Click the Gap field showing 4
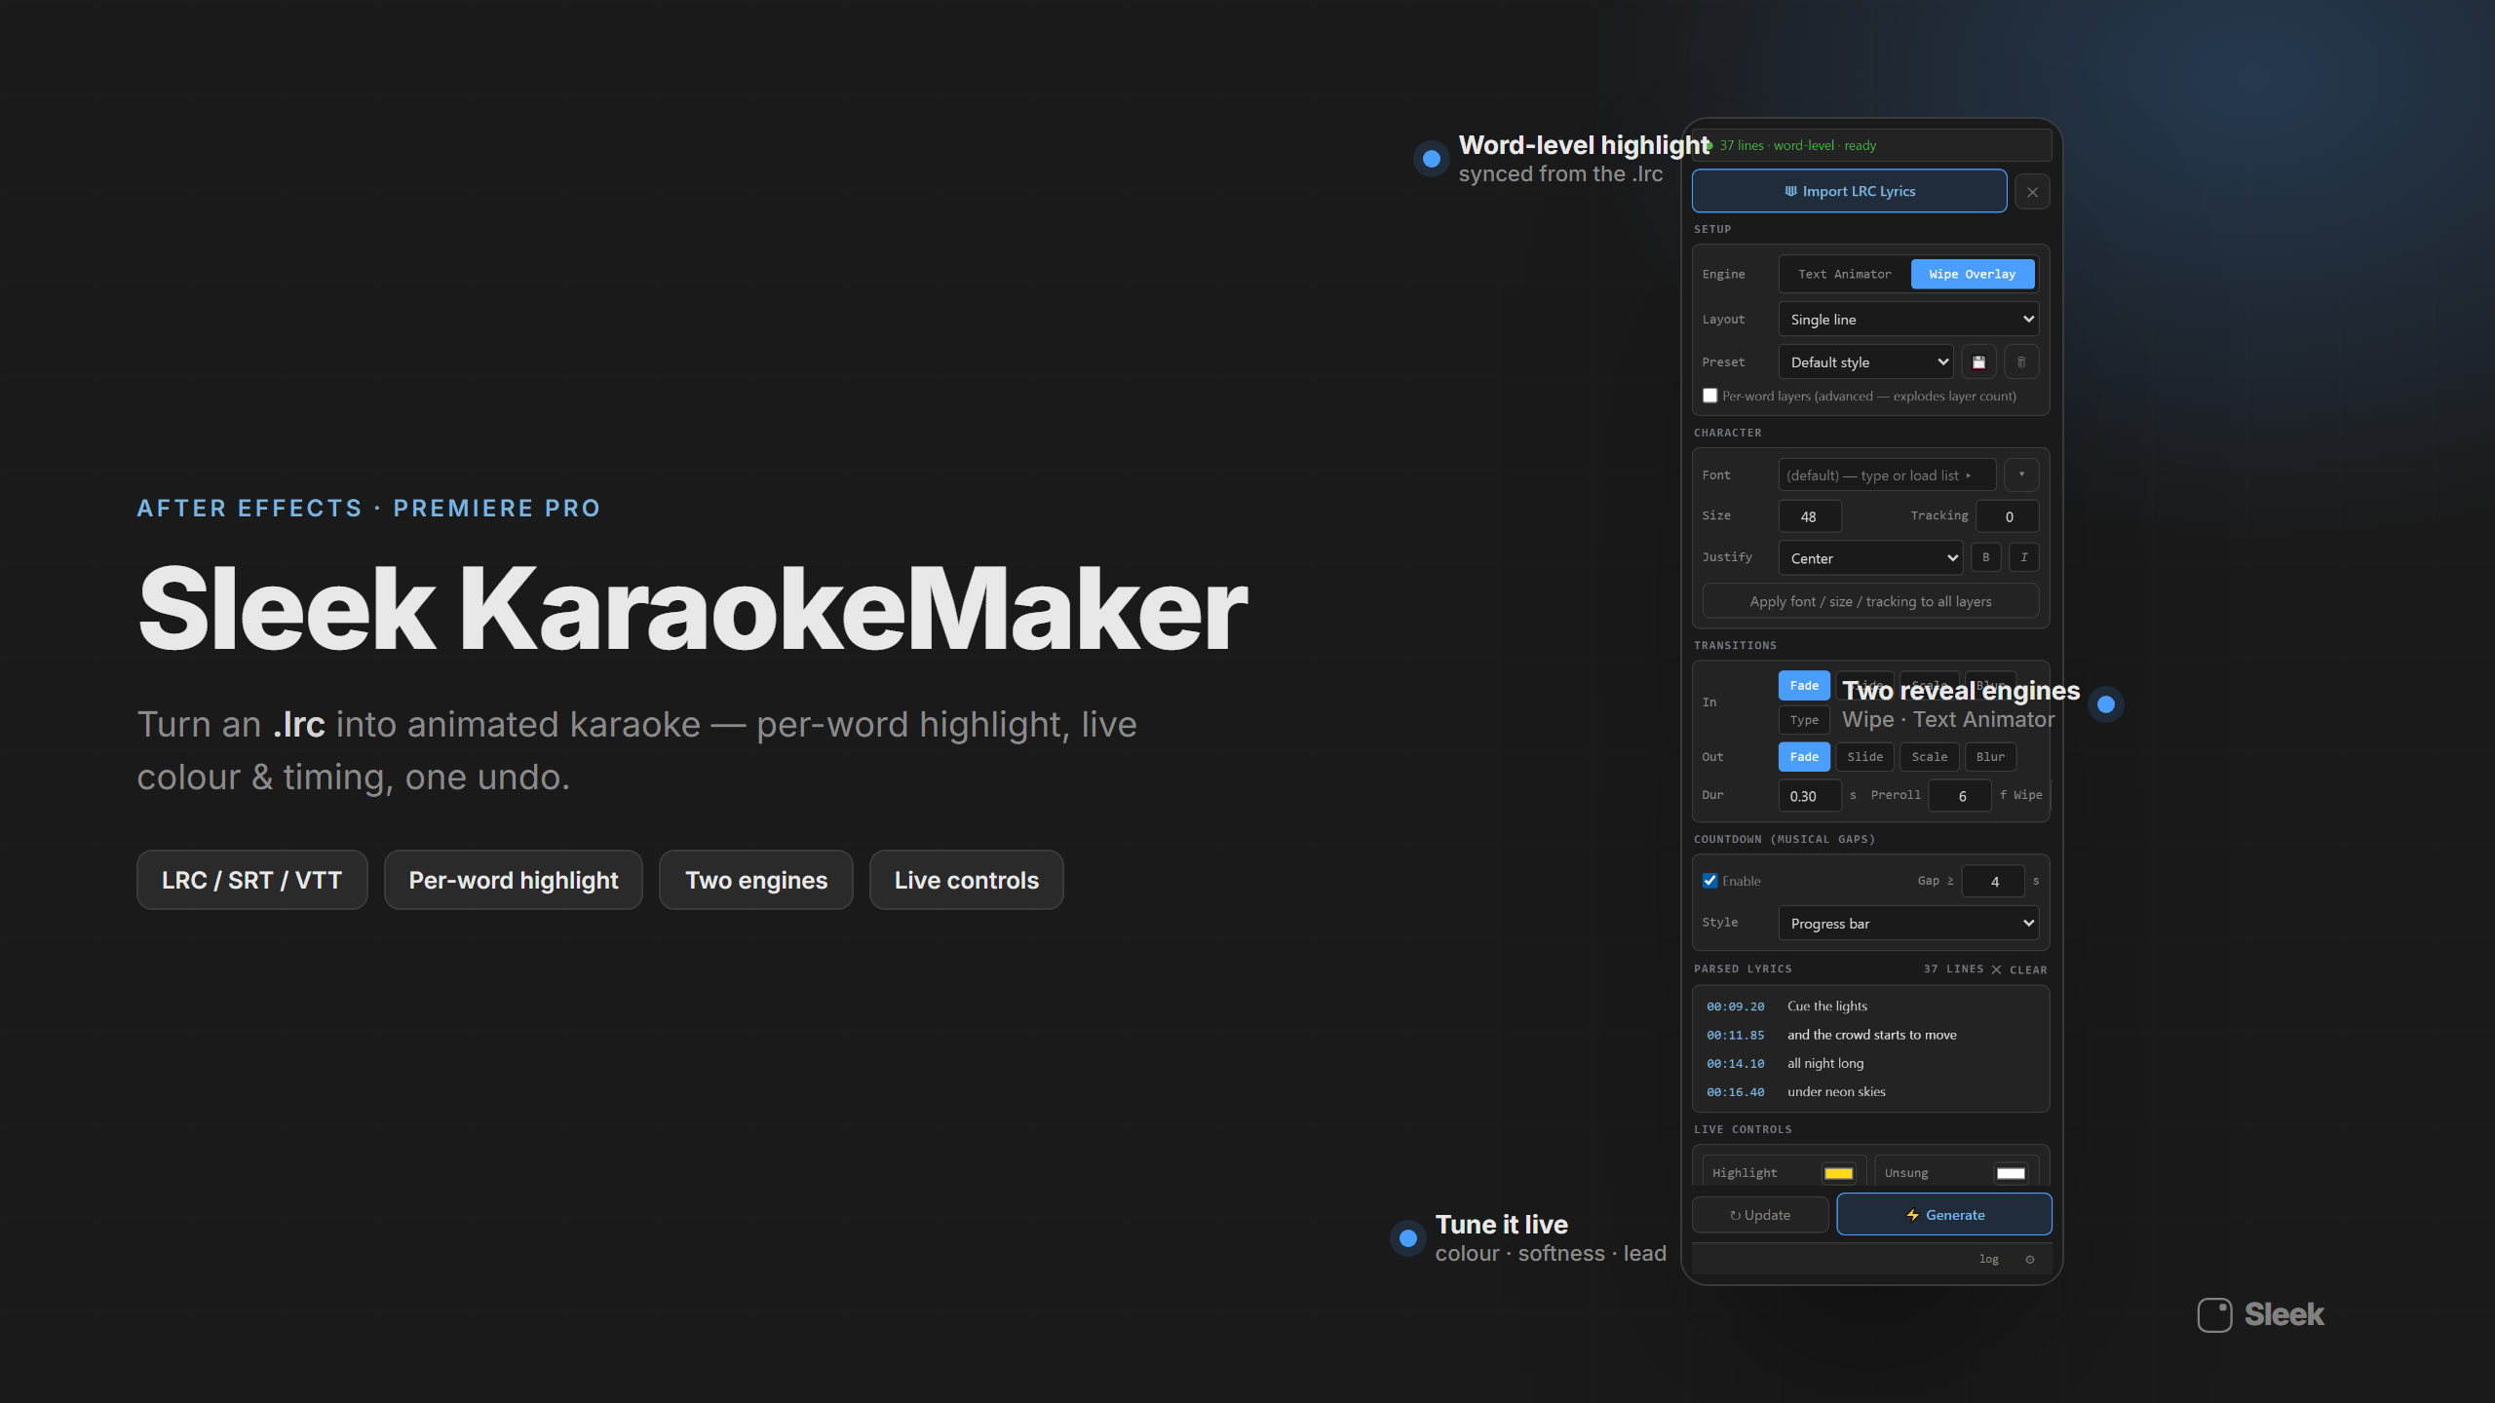Viewport: 2495px width, 1403px height. click(1993, 882)
